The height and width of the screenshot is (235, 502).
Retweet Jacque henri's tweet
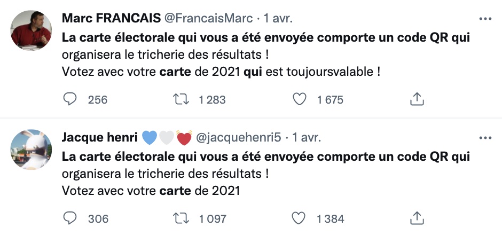click(x=178, y=218)
